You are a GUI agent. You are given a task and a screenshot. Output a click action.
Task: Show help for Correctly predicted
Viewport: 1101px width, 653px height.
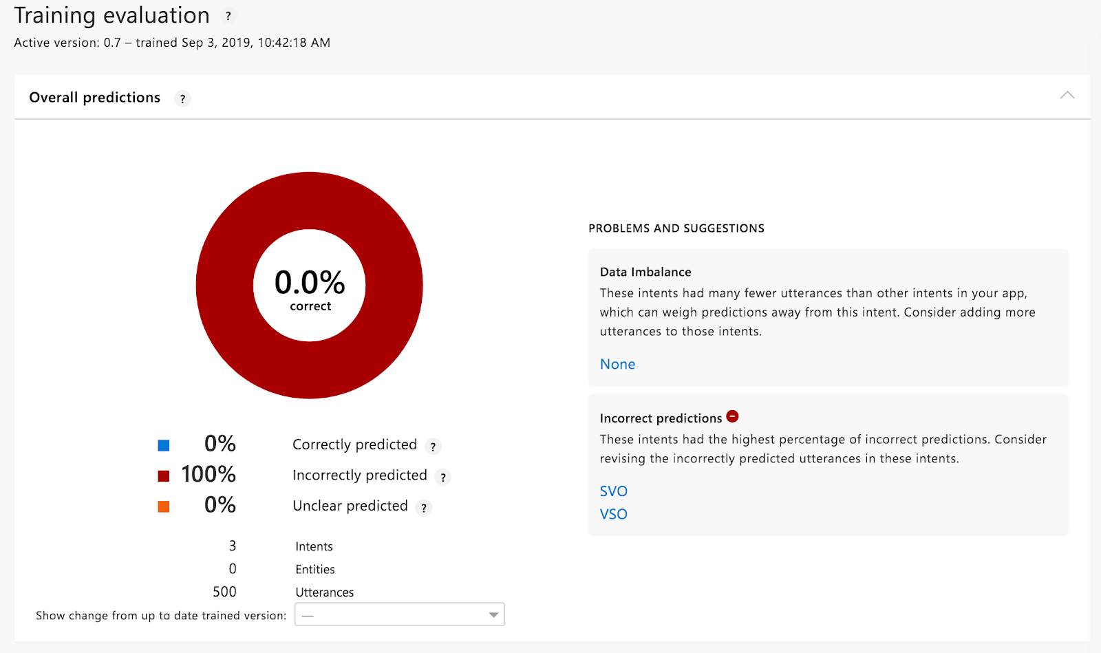(x=433, y=447)
